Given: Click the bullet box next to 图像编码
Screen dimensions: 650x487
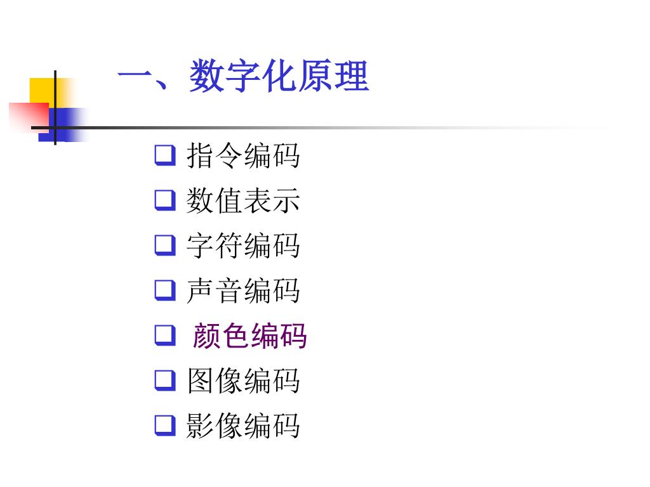Looking at the screenshot, I should [x=165, y=380].
